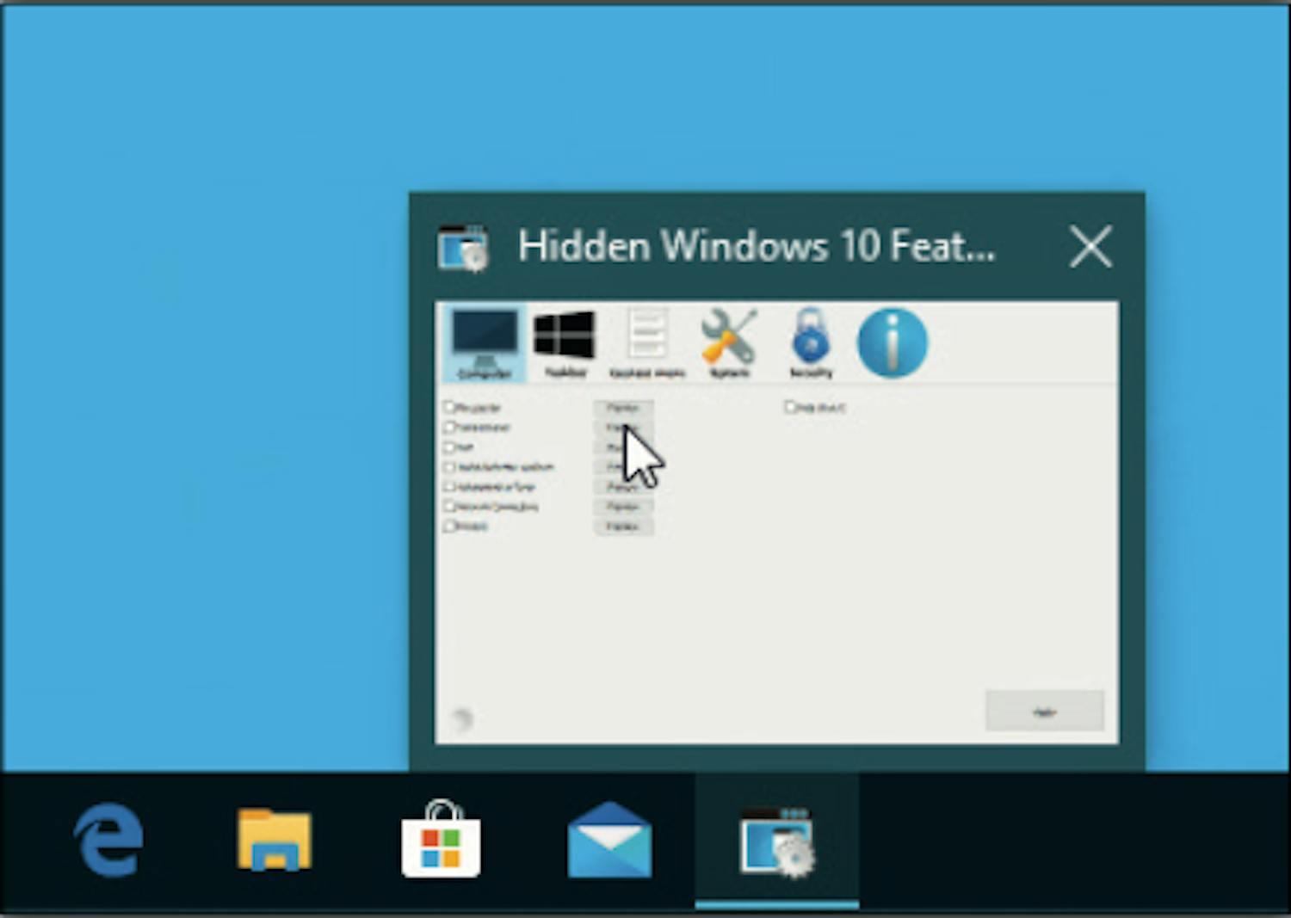
Task: Click the small grey icon at bottom-left of window
Action: click(462, 718)
